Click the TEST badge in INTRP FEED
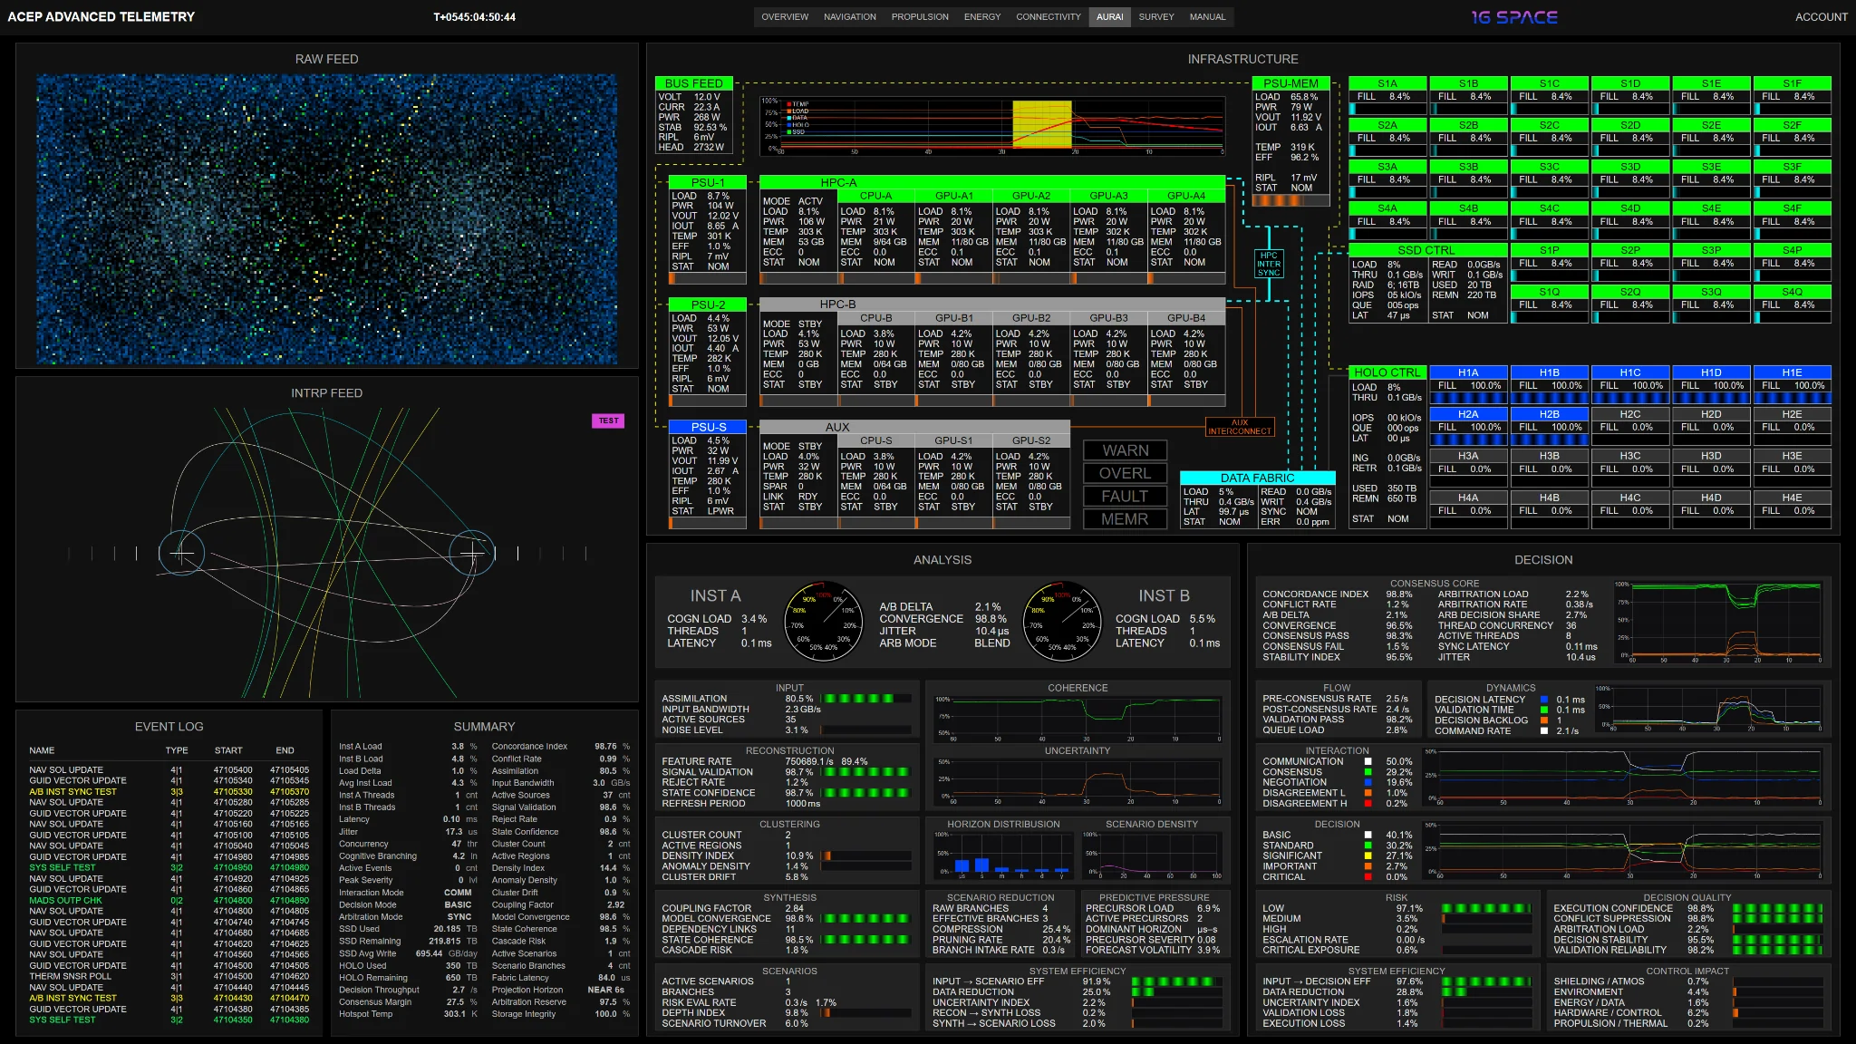Screen dimensions: 1856x1044 [608, 420]
